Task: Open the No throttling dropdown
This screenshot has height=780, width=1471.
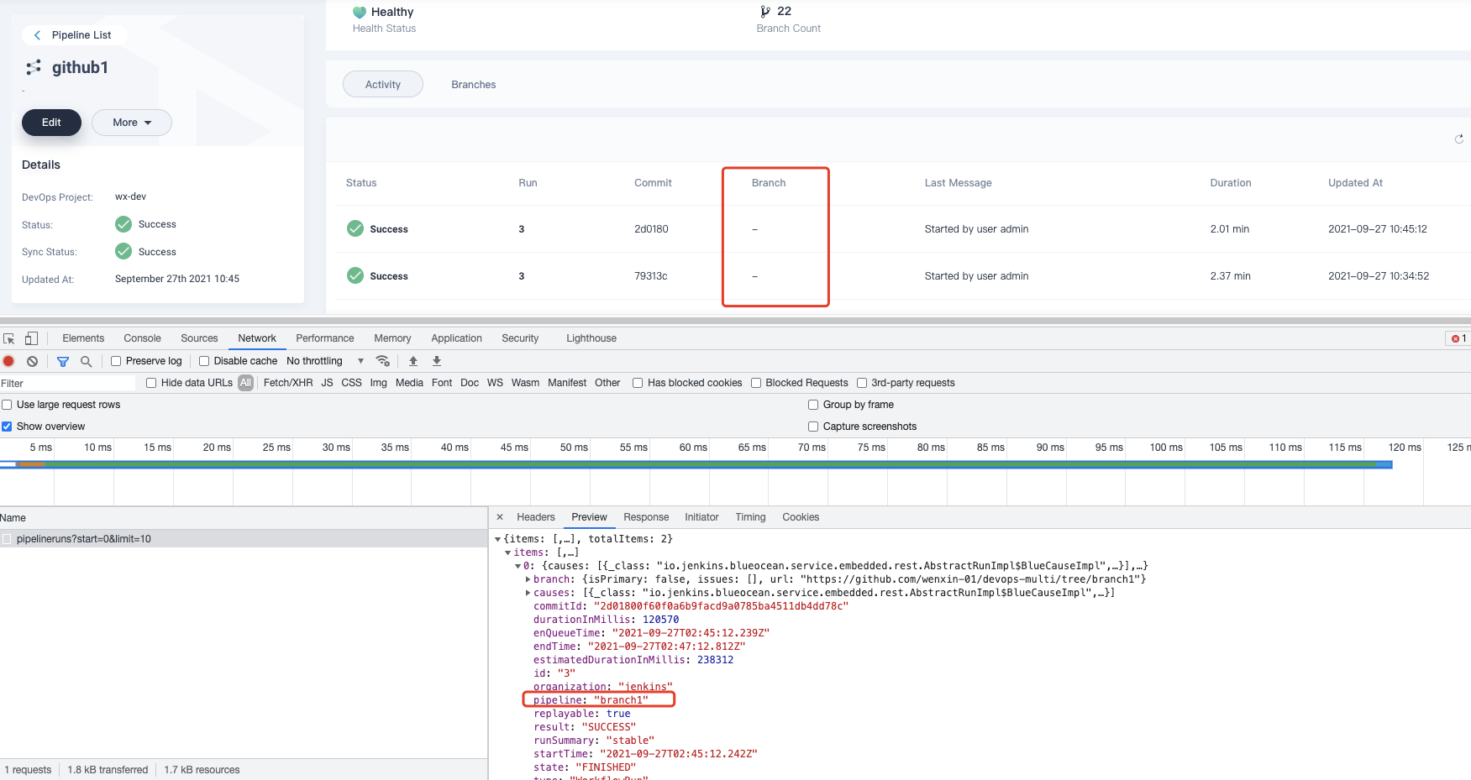Action: (323, 361)
